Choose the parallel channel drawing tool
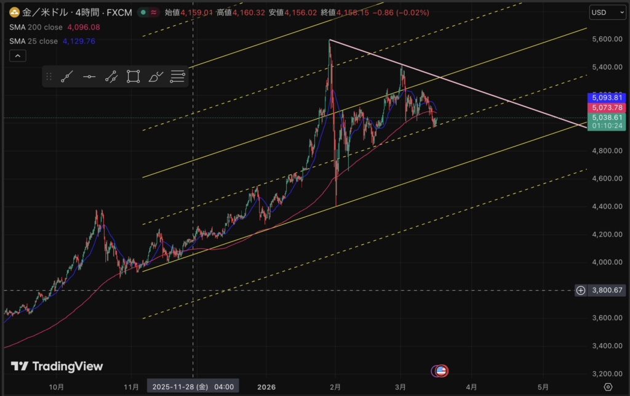This screenshot has height=396, width=630. (111, 77)
